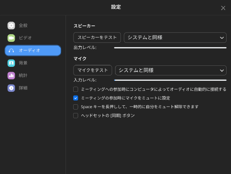The height and width of the screenshot is (174, 231).
Task: Click the chevron arrow of the microphone dropdown
Action: [222, 71]
